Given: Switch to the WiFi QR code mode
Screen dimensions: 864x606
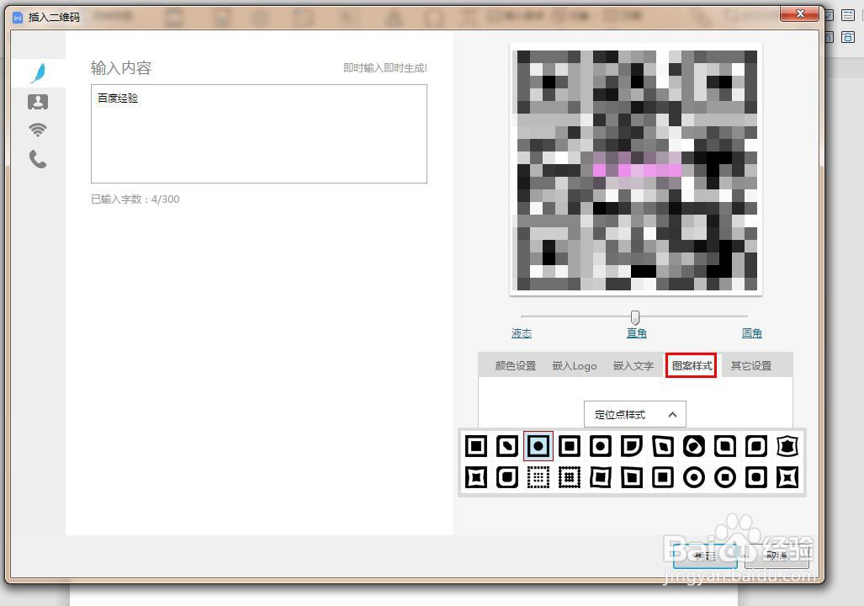Looking at the screenshot, I should (x=38, y=130).
